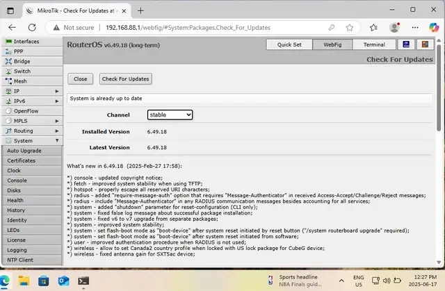Image resolution: width=445 pixels, height=291 pixels.
Task: Reload the browser page
Action: [x=32, y=28]
